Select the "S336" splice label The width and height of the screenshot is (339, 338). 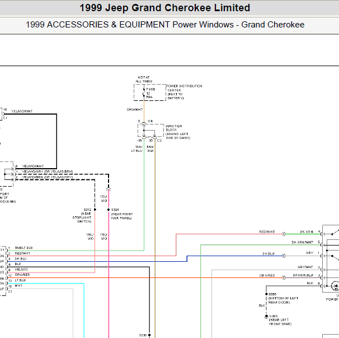[143, 335]
